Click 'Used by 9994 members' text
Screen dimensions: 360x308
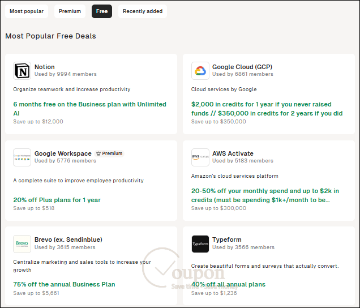pyautogui.click(x=66, y=74)
